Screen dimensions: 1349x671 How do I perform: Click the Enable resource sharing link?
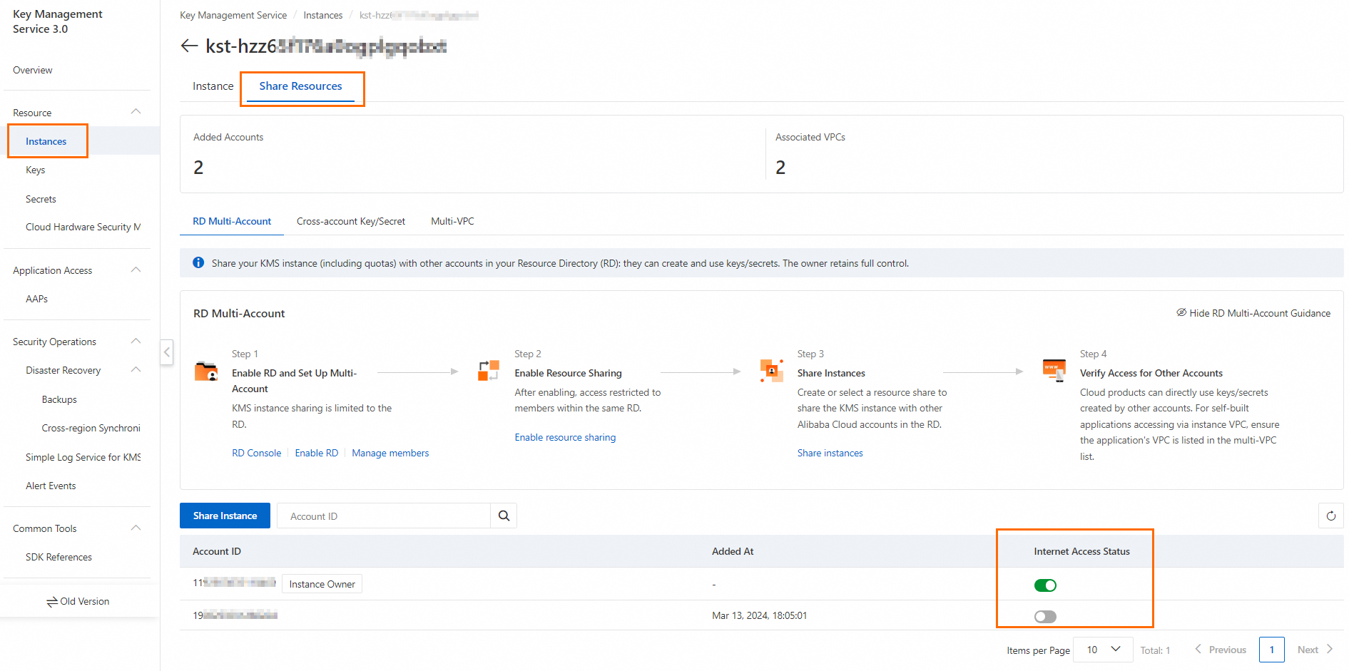click(565, 437)
